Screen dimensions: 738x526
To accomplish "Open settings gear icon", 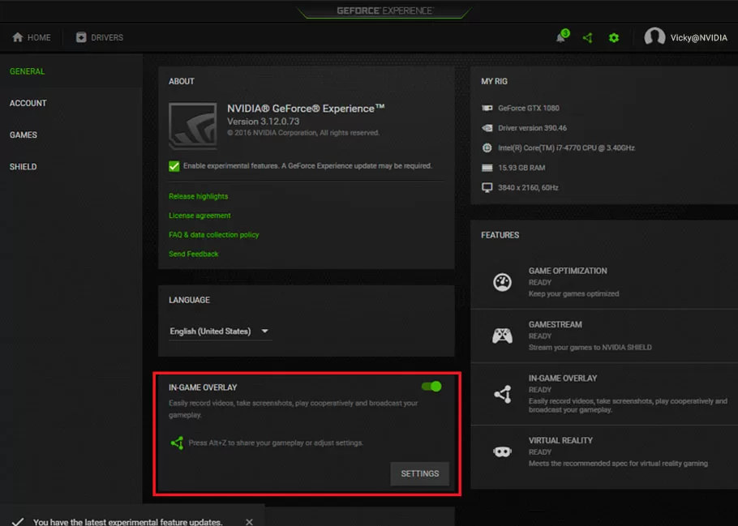I will [614, 37].
